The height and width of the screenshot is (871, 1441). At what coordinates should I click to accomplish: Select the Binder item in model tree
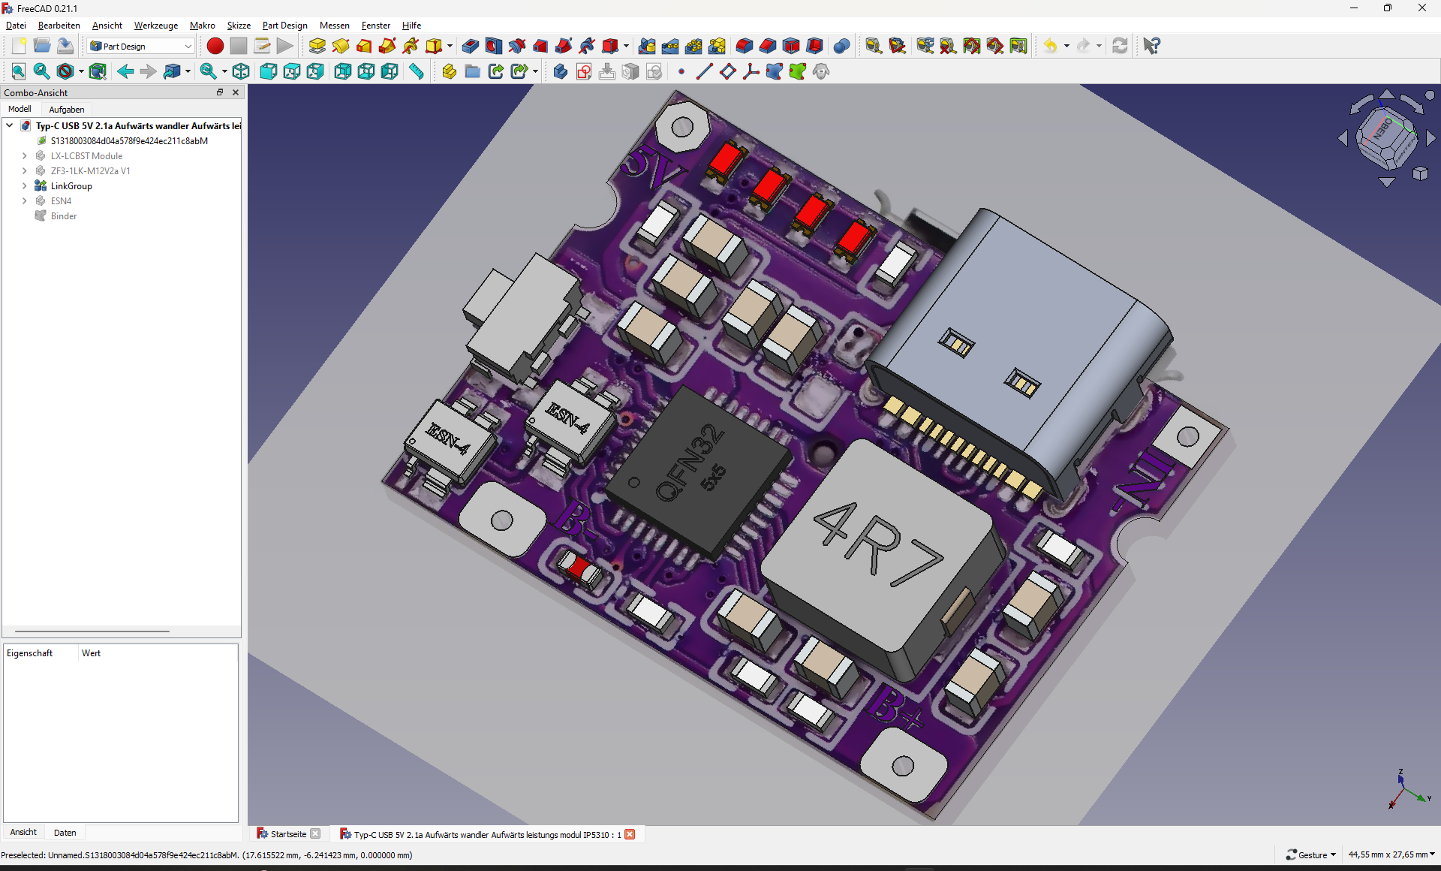click(x=64, y=215)
